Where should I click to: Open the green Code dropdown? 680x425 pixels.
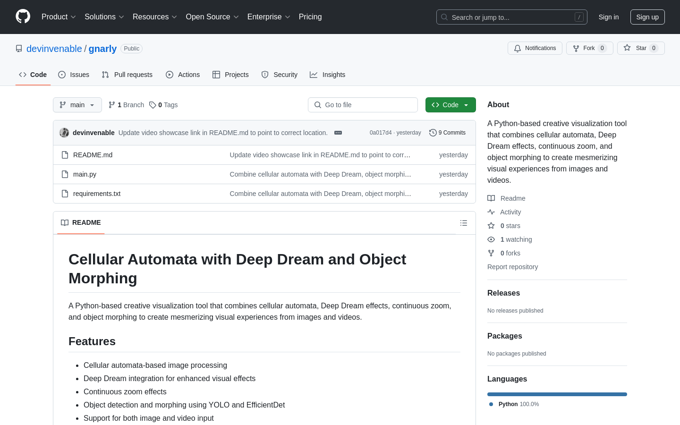point(450,105)
